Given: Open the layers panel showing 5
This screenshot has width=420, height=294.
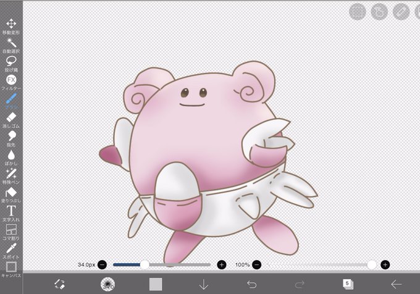Looking at the screenshot, I should point(348,284).
